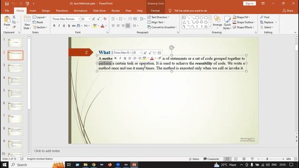Screen dimensions: 299x168
Task: Toggle text Shadow in the ribbon
Action: click(69, 26)
